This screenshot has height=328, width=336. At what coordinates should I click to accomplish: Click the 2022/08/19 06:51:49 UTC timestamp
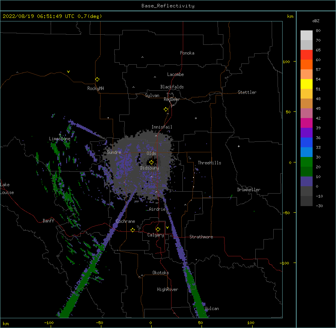(39, 16)
